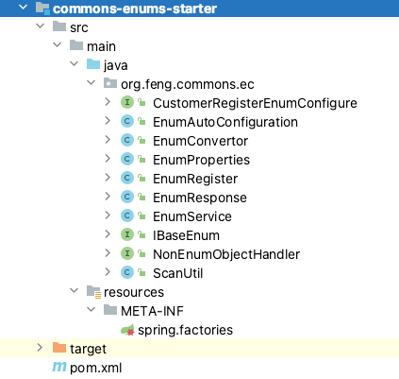This screenshot has height=379, width=399.
Task: Click the interface icon of CustomerRegisterEnumConfigure
Action: pyautogui.click(x=127, y=102)
